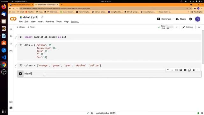This screenshot has width=204, height=115.
Task: Expand bookmarks overflow arrow
Action: coord(189,12)
